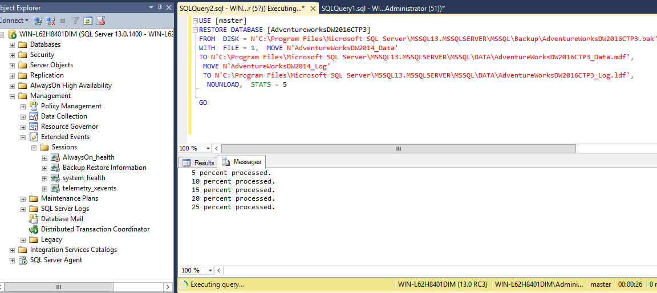This screenshot has height=293, width=657.
Task: Click the Sessions folder icon
Action: (x=45, y=147)
